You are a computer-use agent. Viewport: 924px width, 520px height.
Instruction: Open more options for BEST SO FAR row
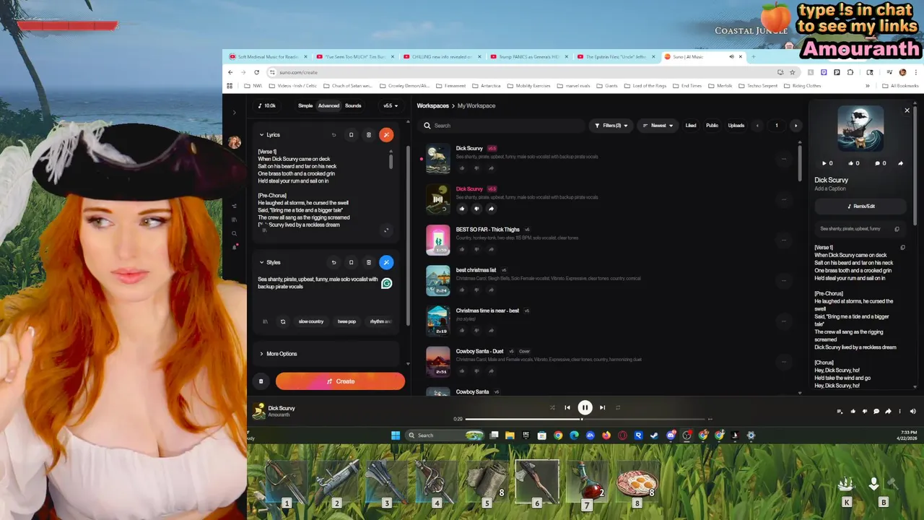(x=784, y=240)
